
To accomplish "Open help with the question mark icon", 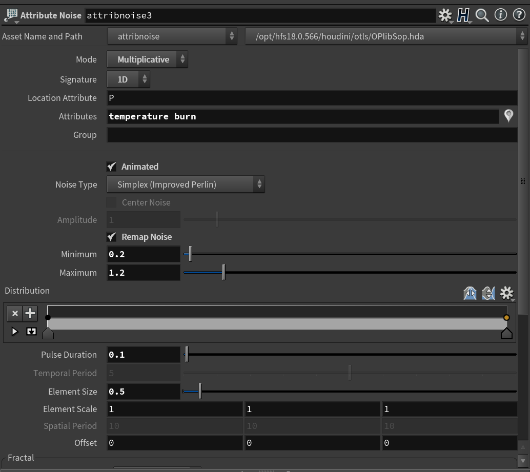I will [519, 15].
